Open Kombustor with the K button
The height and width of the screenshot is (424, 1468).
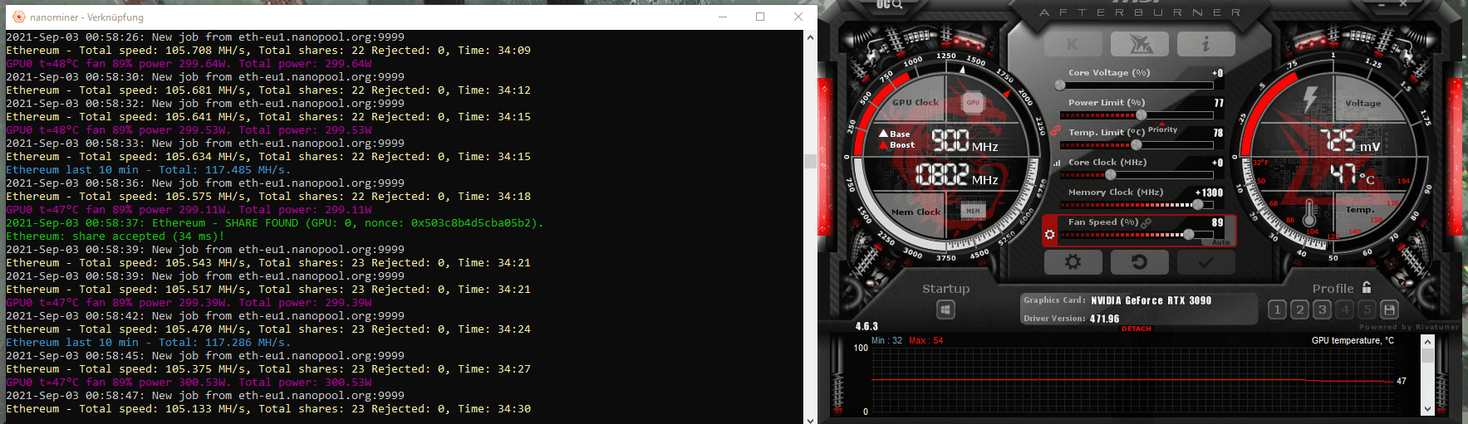coord(1073,44)
